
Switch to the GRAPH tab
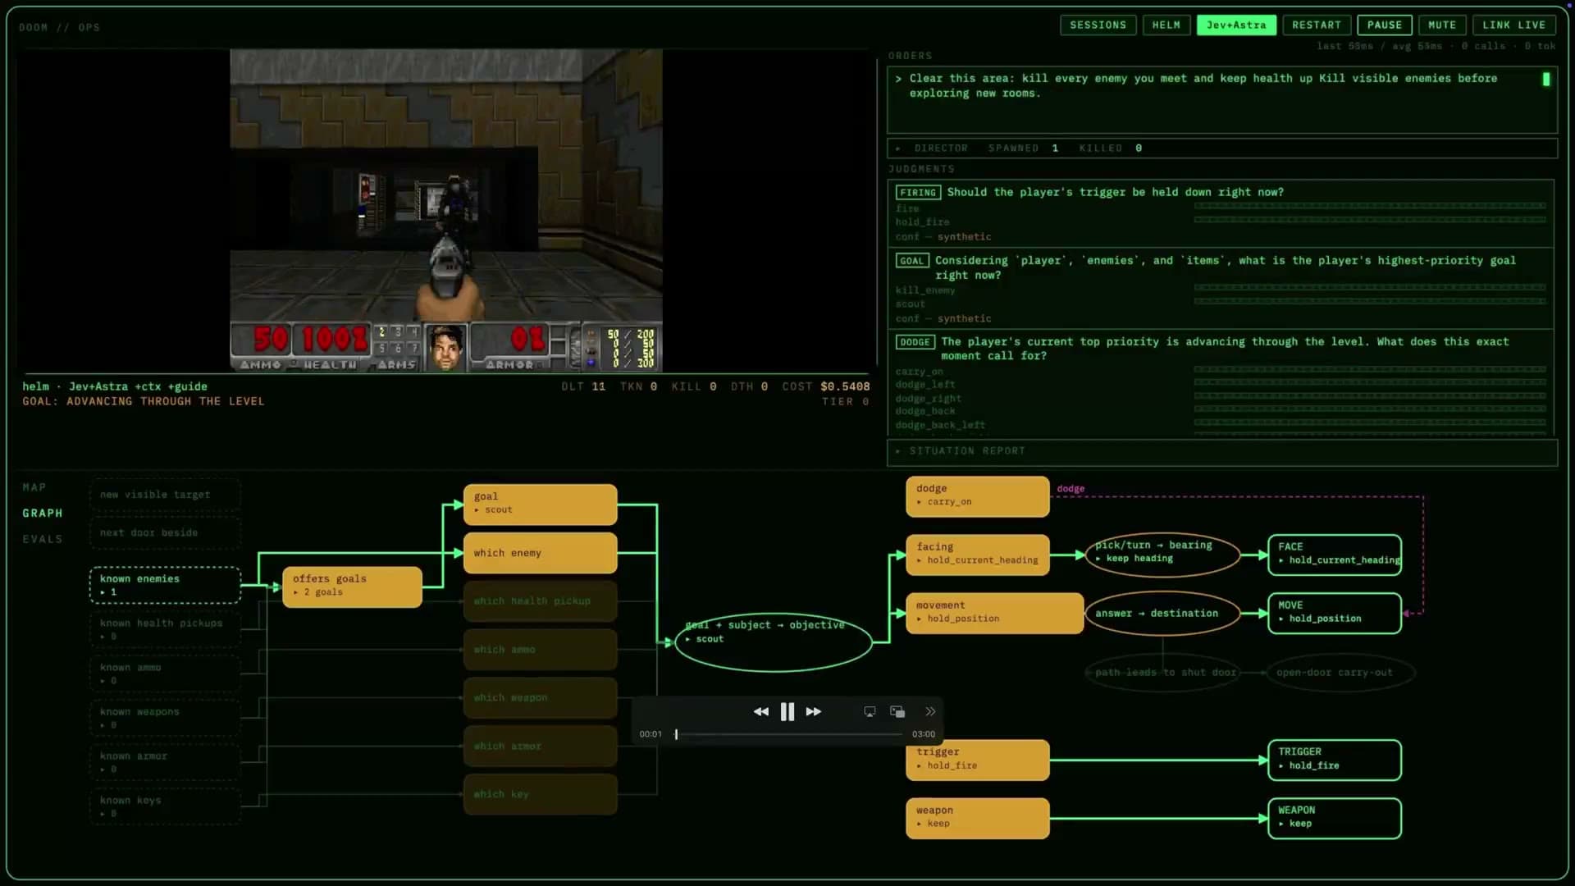(43, 513)
